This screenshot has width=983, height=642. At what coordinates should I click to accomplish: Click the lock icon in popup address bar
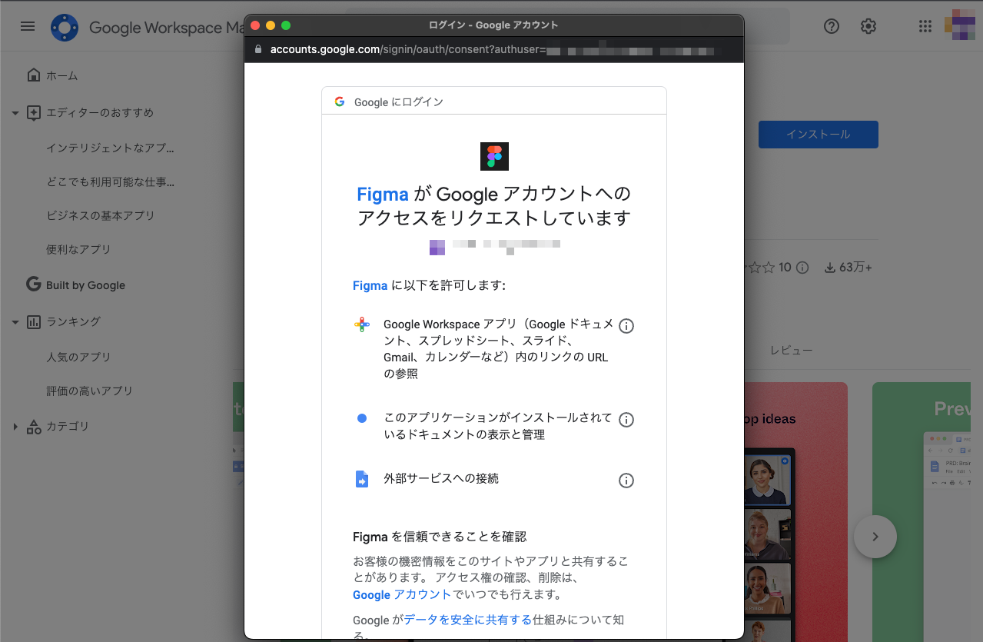click(x=259, y=50)
